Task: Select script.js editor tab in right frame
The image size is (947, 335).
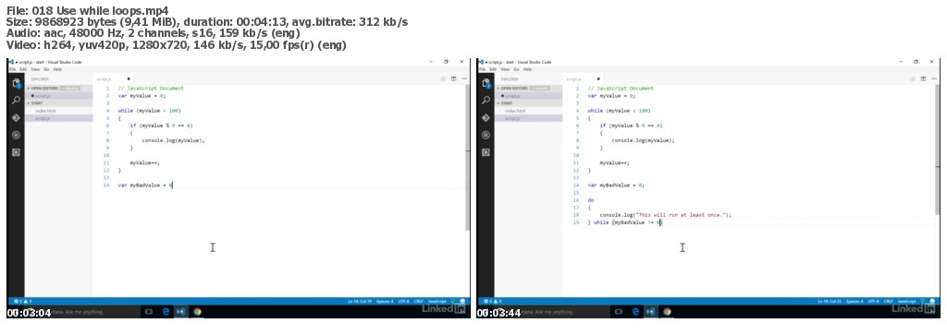Action: tap(583, 79)
